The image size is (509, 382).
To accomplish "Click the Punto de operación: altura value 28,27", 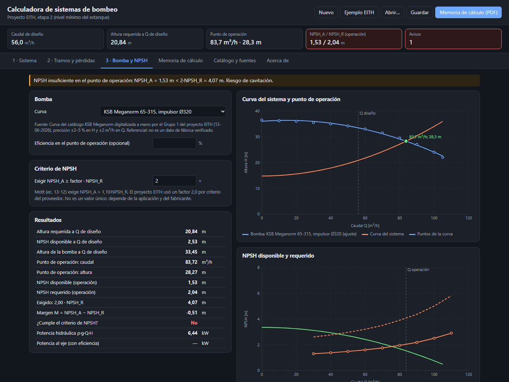I will click(191, 272).
